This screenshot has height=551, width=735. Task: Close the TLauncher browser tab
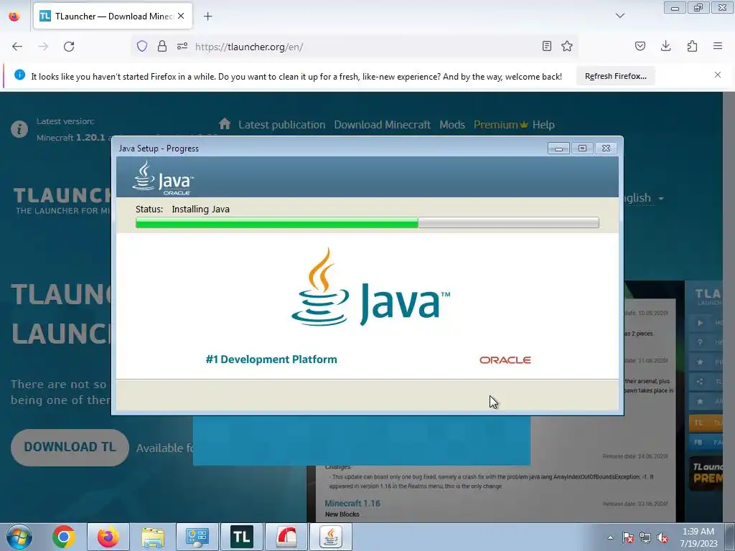pyautogui.click(x=181, y=16)
